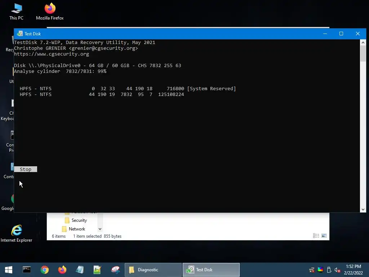Click the network tray icon
This screenshot has height=277, width=369.
[312, 270]
